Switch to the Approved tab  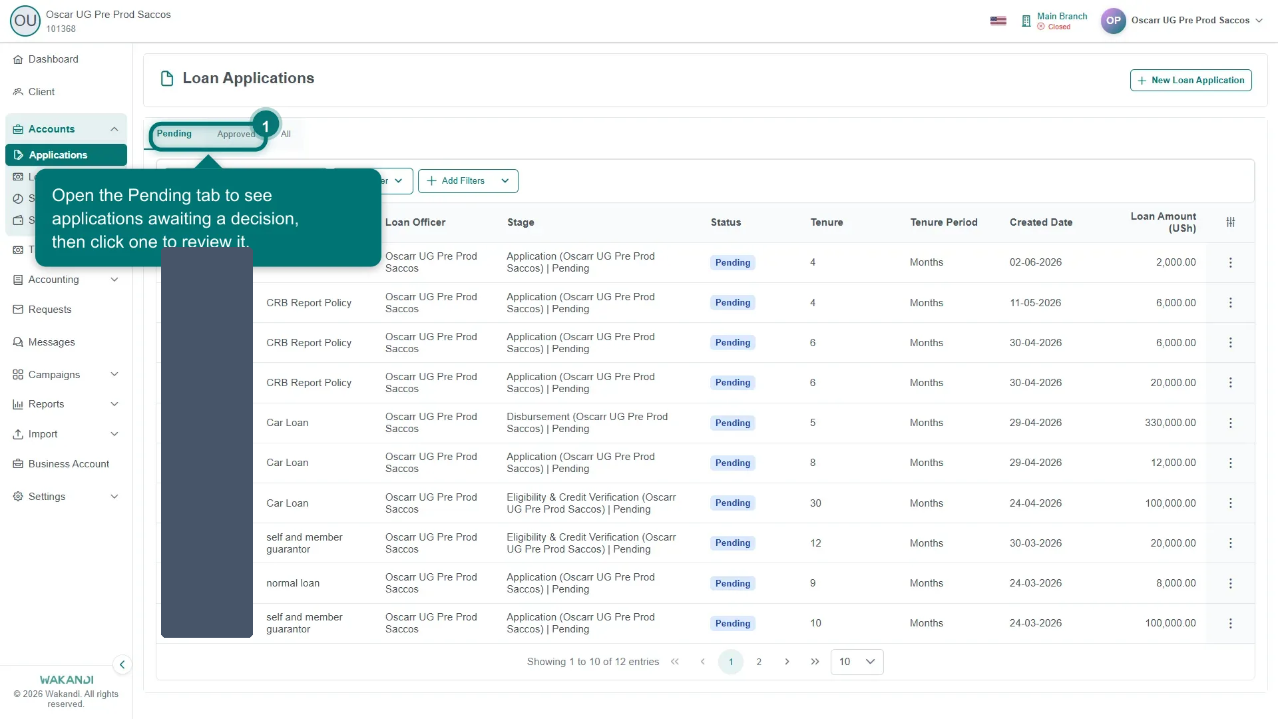[x=236, y=134]
